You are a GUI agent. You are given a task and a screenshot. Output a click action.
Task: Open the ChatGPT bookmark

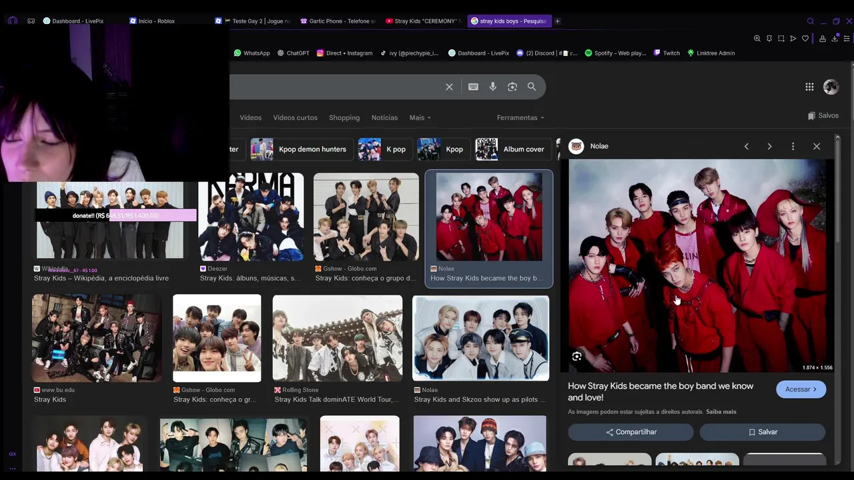pos(294,53)
